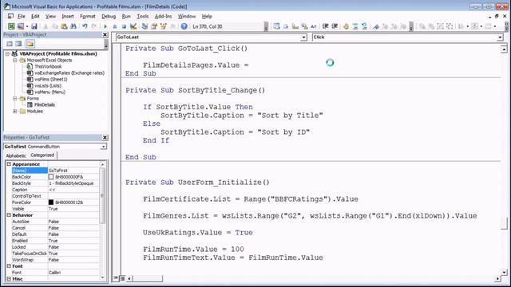This screenshot has height=287, width=511.
Task: Click the BackColor white color swatch
Action: point(51,177)
